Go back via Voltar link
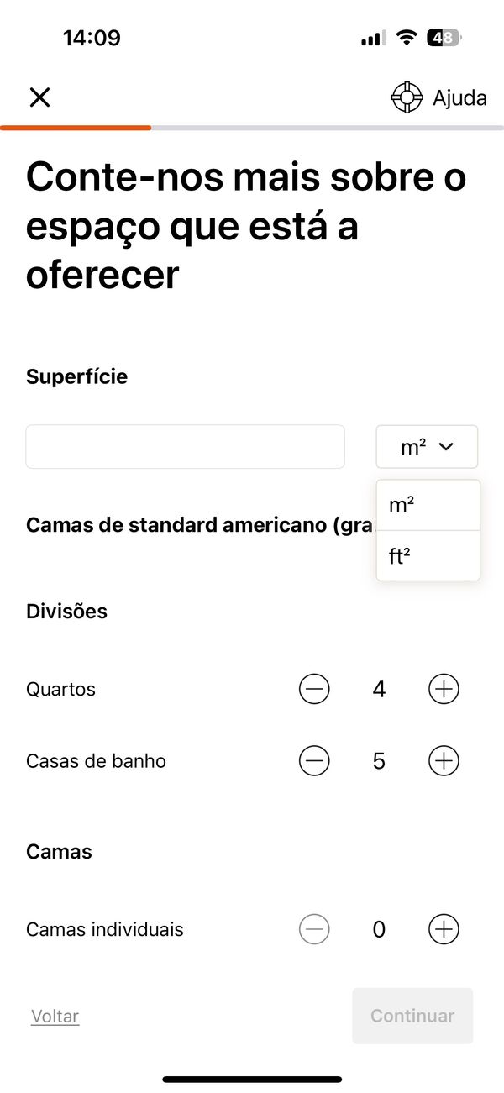This screenshot has width=504, height=1093. pos(55,1017)
